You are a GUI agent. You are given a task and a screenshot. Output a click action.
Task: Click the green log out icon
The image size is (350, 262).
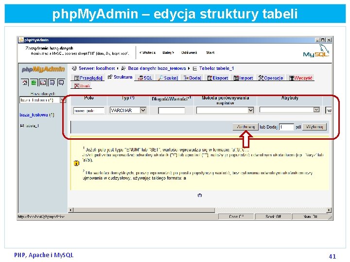(x=34, y=82)
